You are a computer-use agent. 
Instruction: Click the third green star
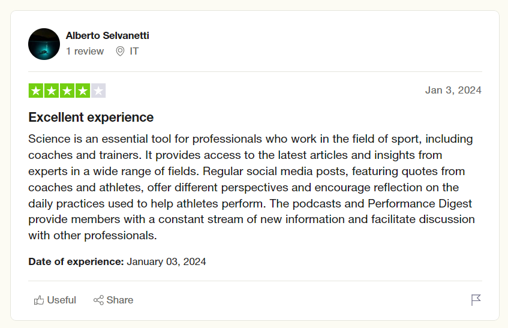click(x=67, y=91)
